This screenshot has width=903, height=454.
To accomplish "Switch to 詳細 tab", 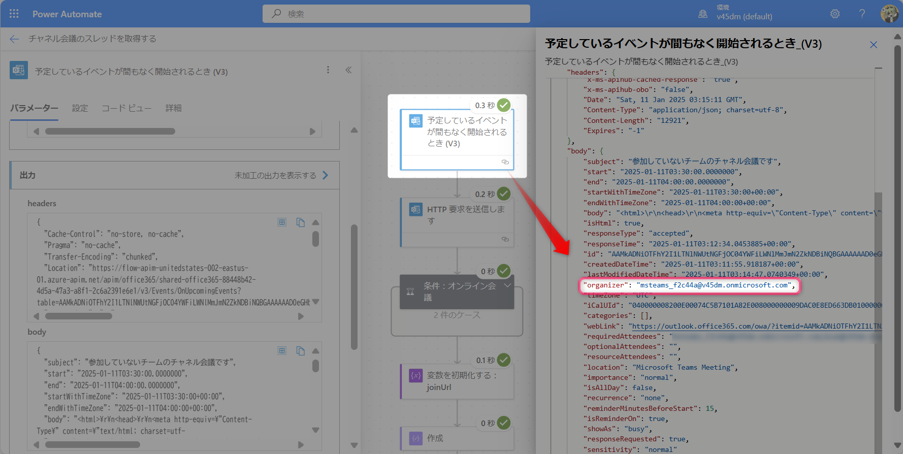I will [x=173, y=108].
